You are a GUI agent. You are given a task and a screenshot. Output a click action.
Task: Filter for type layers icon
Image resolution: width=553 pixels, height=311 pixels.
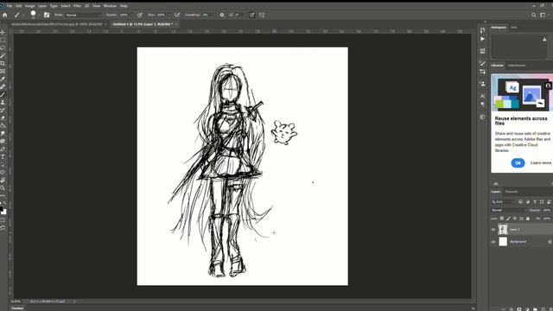click(x=535, y=201)
